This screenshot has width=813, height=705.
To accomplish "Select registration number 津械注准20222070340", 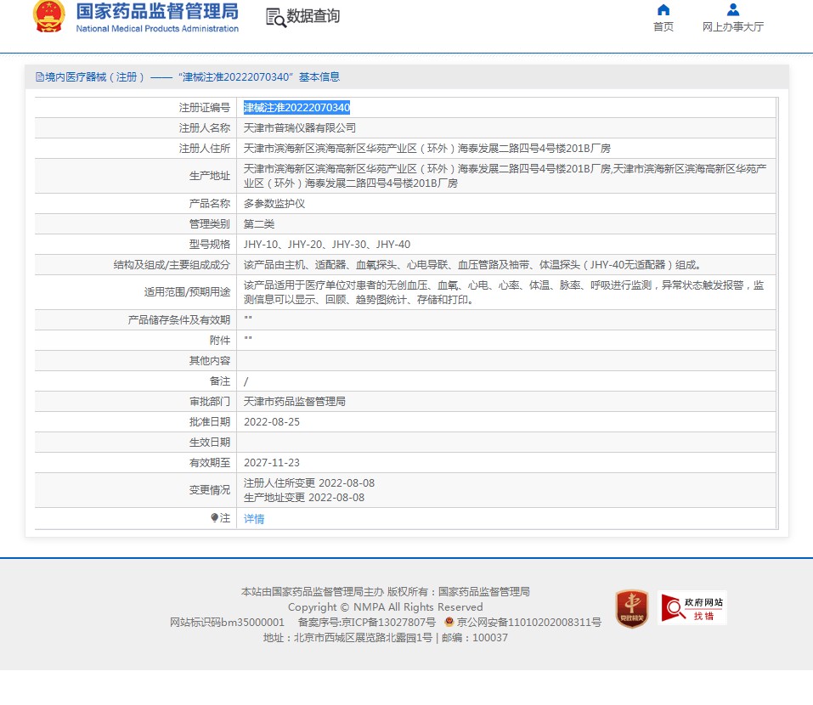I will pyautogui.click(x=296, y=107).
